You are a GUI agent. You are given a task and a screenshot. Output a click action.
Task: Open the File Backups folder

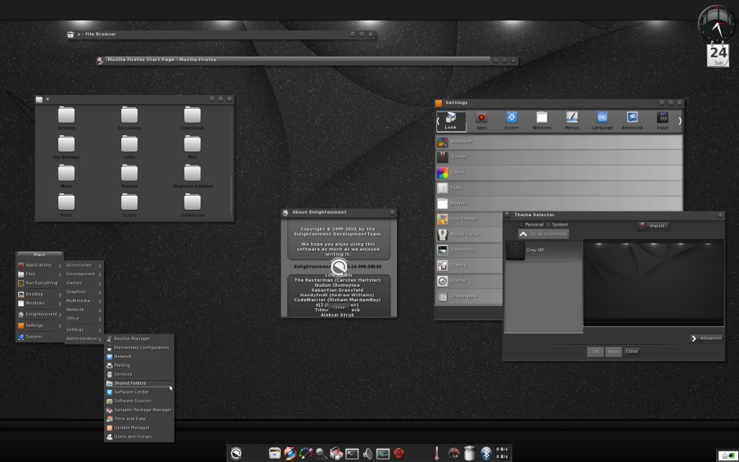click(66, 147)
